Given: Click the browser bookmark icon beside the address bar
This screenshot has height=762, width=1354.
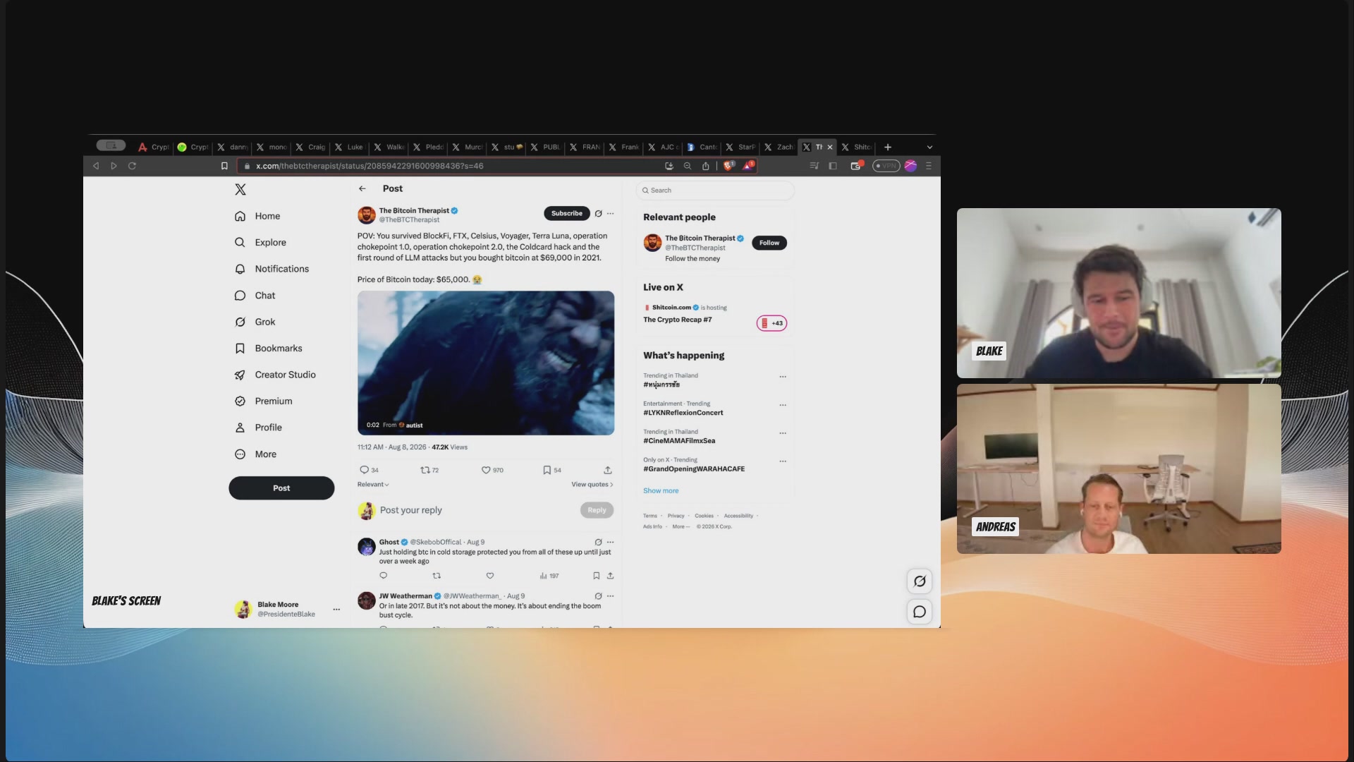Looking at the screenshot, I should point(224,166).
